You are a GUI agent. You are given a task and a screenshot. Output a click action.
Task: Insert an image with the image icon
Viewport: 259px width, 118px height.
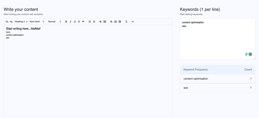tap(115, 22)
